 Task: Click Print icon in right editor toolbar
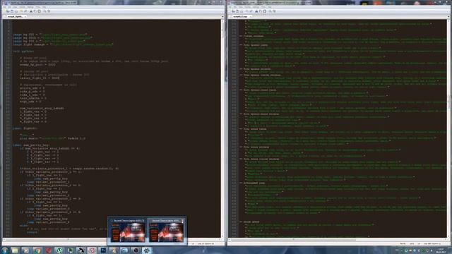click(x=242, y=11)
